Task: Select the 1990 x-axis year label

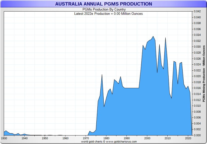Action: point(127,138)
